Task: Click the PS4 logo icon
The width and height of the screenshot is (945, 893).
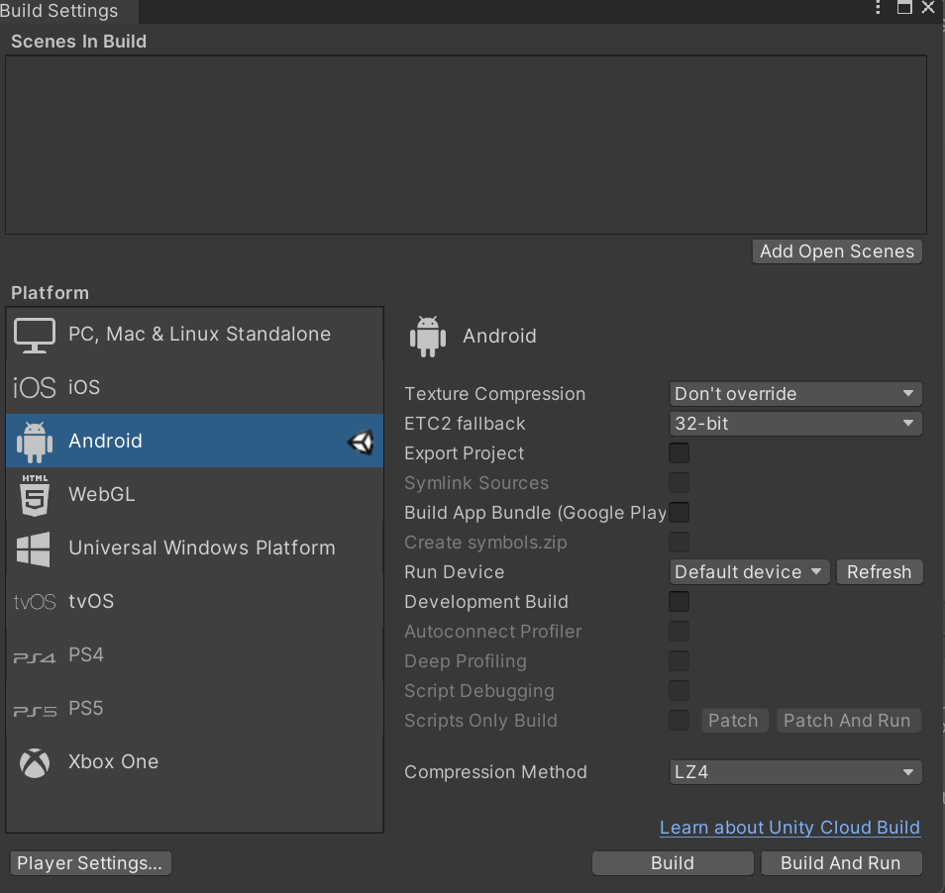Action: point(35,657)
